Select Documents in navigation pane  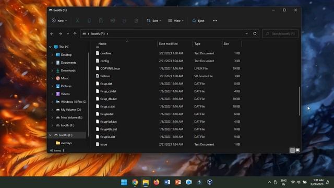pos(68,63)
